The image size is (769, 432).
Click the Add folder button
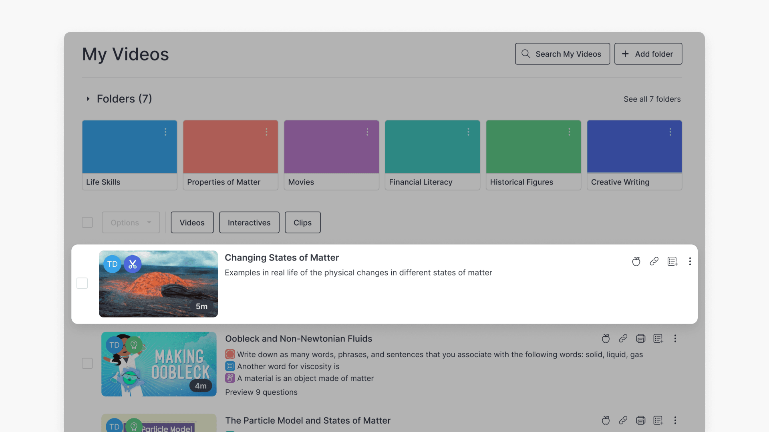click(x=648, y=54)
